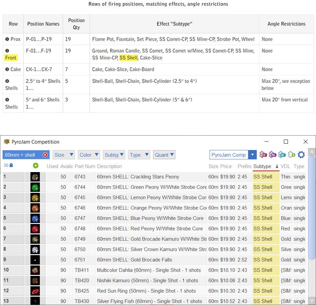Click the puzzle piece with green plus
316x305 pixels.
point(292,155)
